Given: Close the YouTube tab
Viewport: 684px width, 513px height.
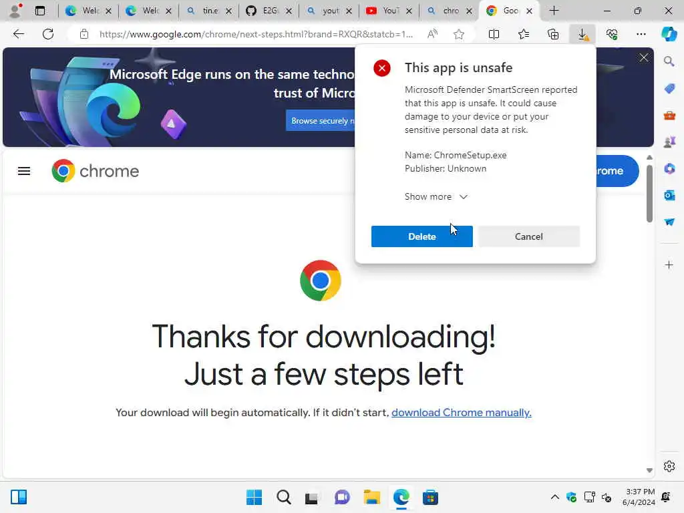Looking at the screenshot, I should coord(409,11).
